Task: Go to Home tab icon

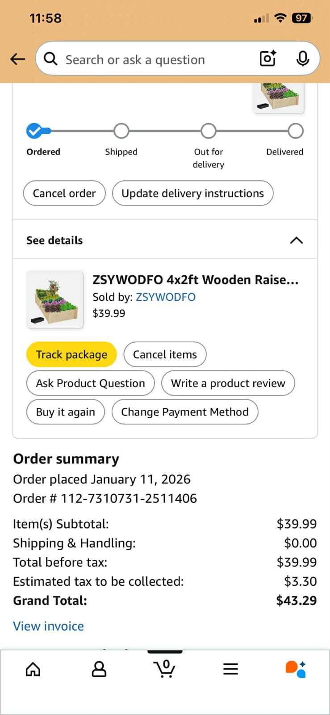Action: click(33, 669)
